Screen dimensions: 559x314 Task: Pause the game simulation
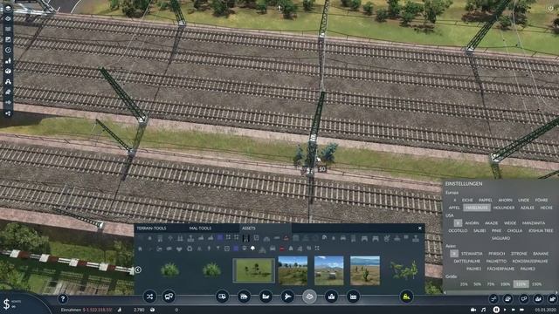(496, 310)
